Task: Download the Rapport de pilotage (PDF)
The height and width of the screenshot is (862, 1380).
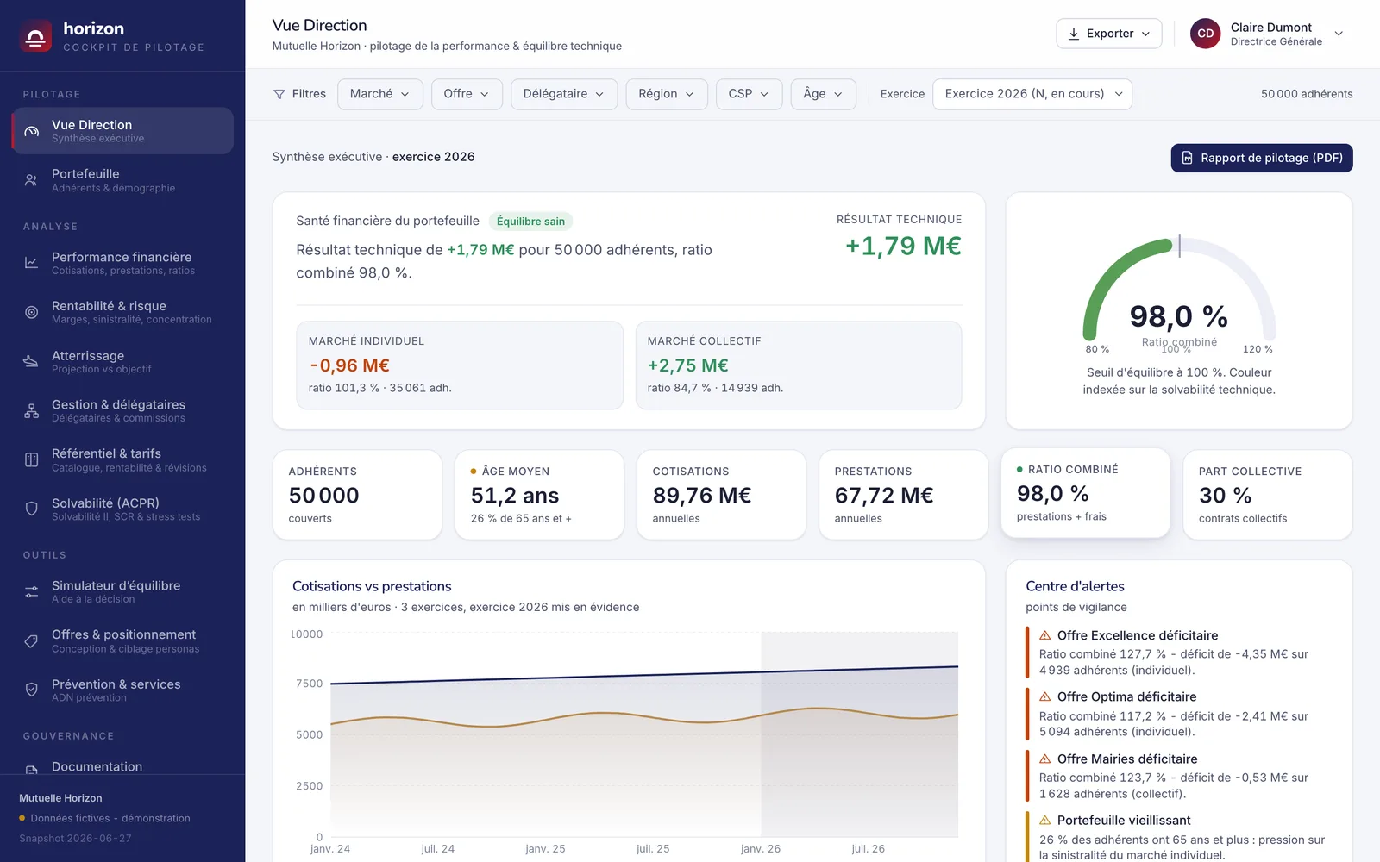Action: pyautogui.click(x=1261, y=158)
